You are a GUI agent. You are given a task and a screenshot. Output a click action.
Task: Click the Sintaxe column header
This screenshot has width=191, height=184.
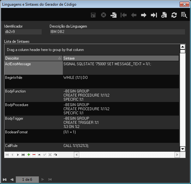point(120,58)
